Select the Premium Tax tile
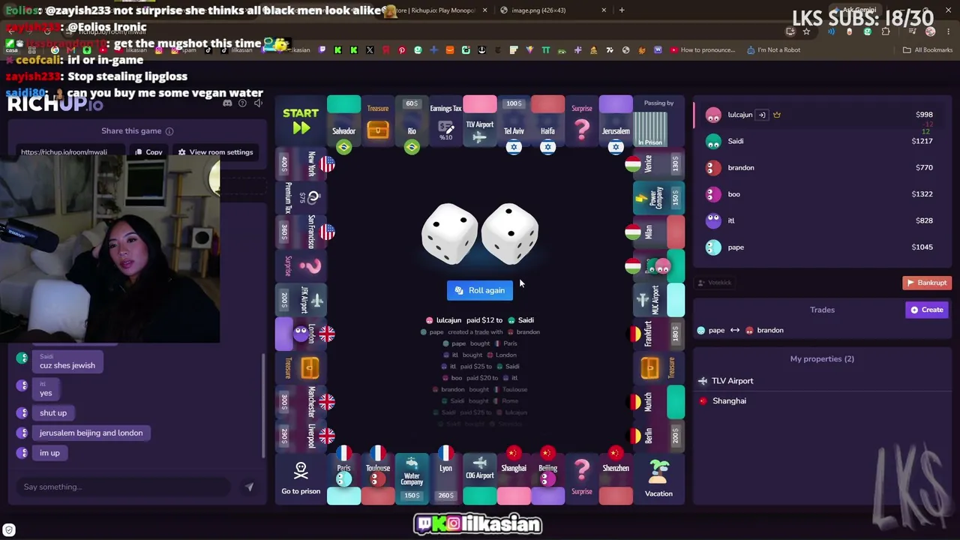This screenshot has height=540, width=960. 301,198
